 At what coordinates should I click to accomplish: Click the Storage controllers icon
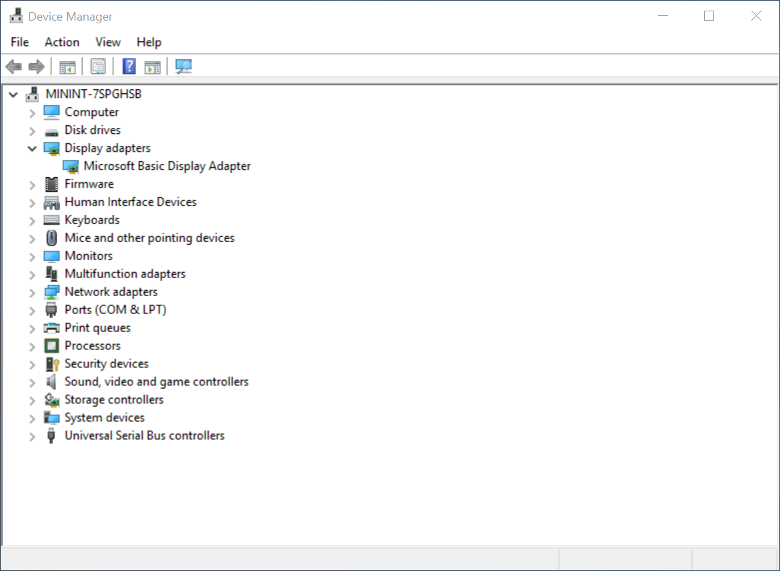coord(52,399)
